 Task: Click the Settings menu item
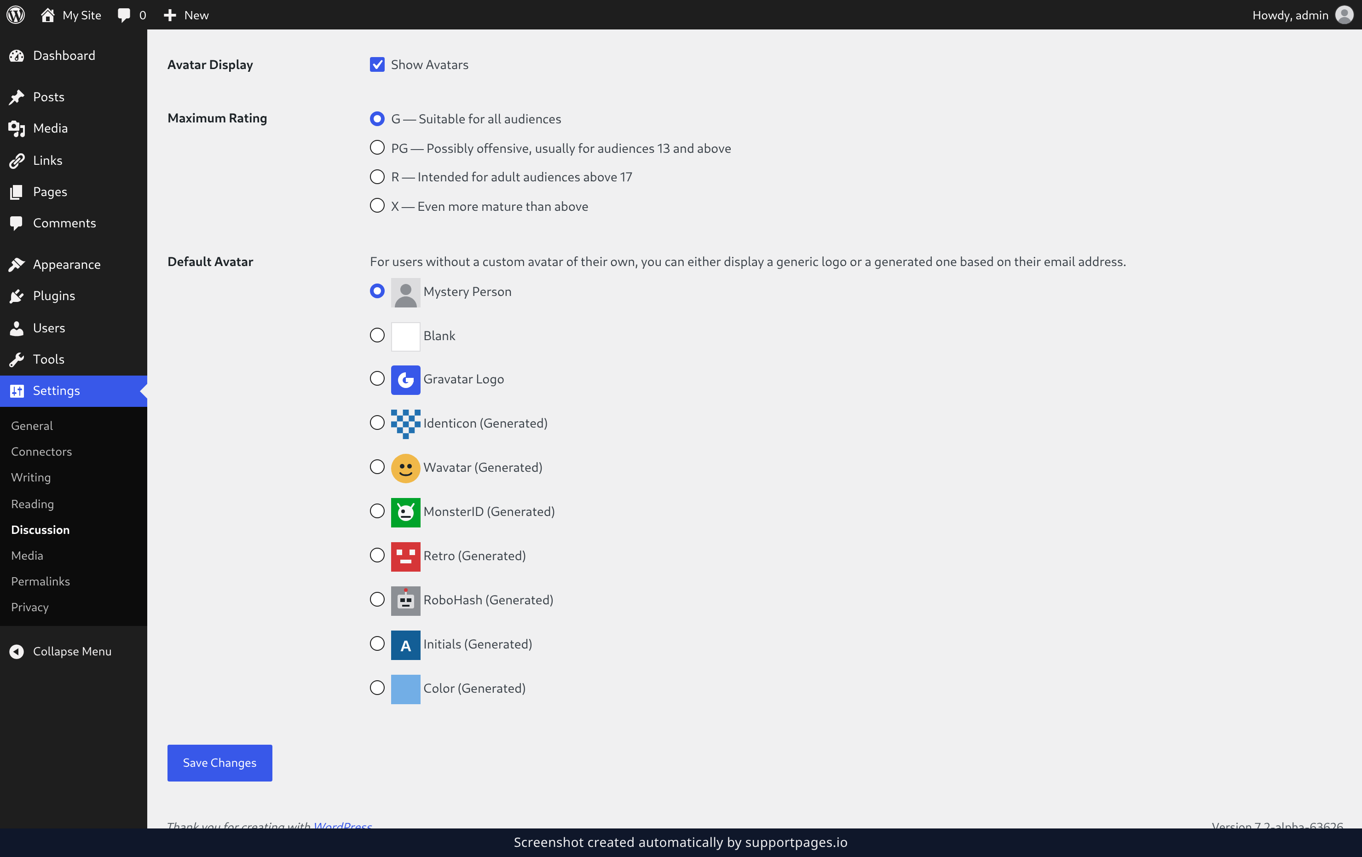pos(74,391)
